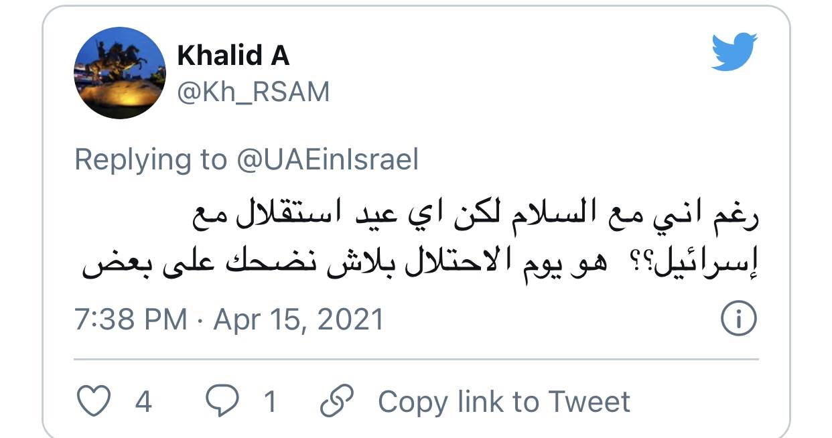Click the display name Khalid A
The height and width of the screenshot is (438, 832).
click(233, 56)
